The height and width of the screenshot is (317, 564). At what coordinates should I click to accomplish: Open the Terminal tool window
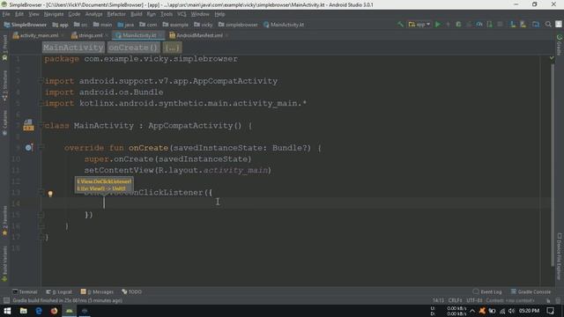pyautogui.click(x=25, y=291)
